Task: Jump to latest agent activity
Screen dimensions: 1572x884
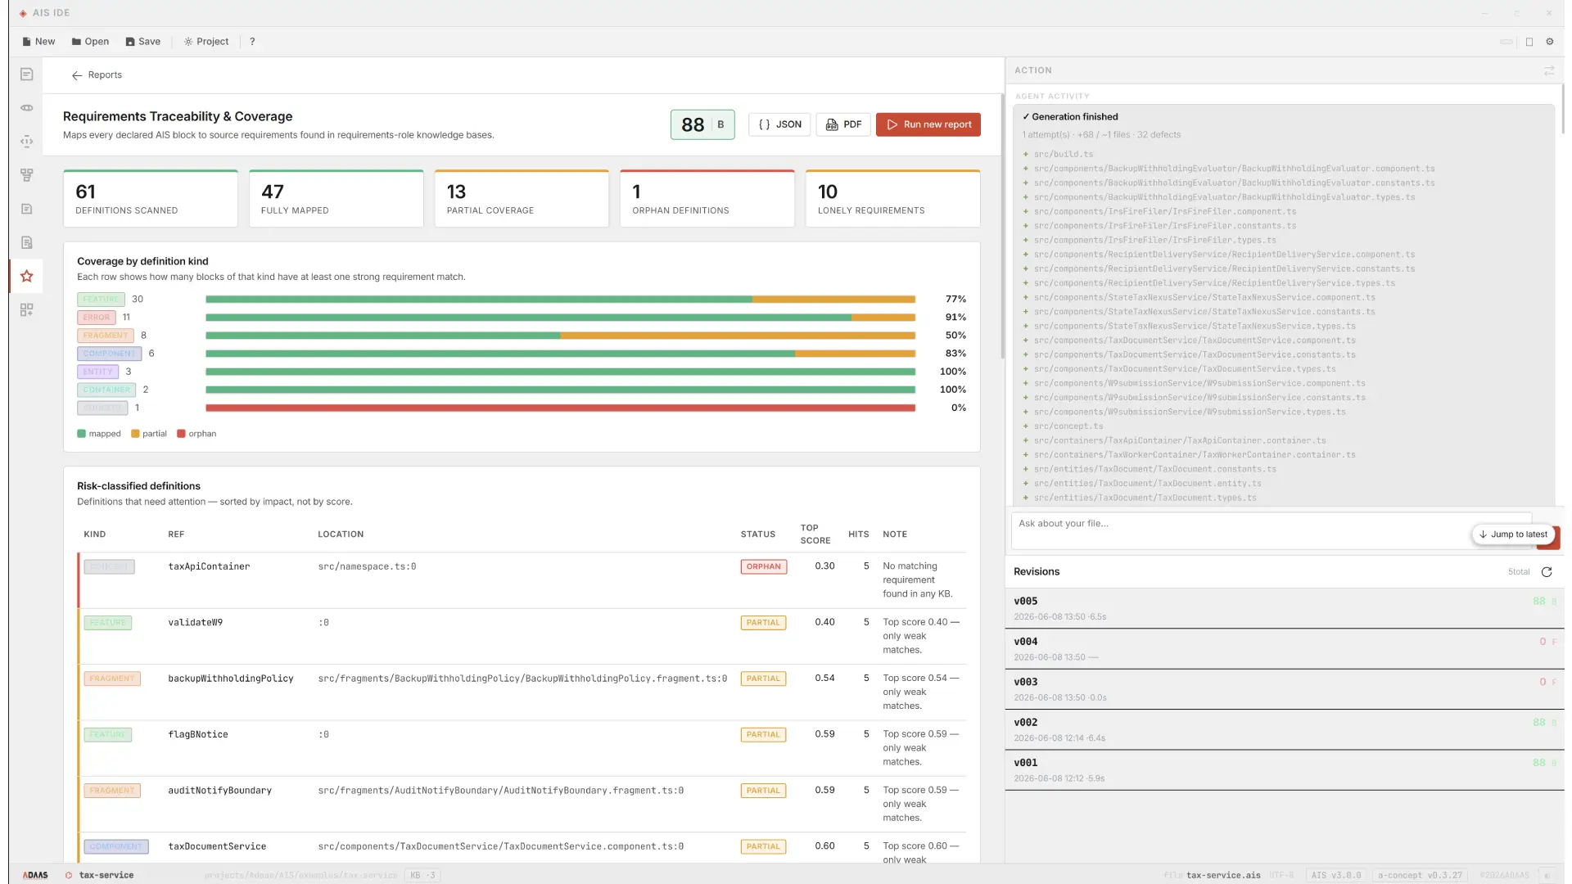Action: coord(1513,534)
